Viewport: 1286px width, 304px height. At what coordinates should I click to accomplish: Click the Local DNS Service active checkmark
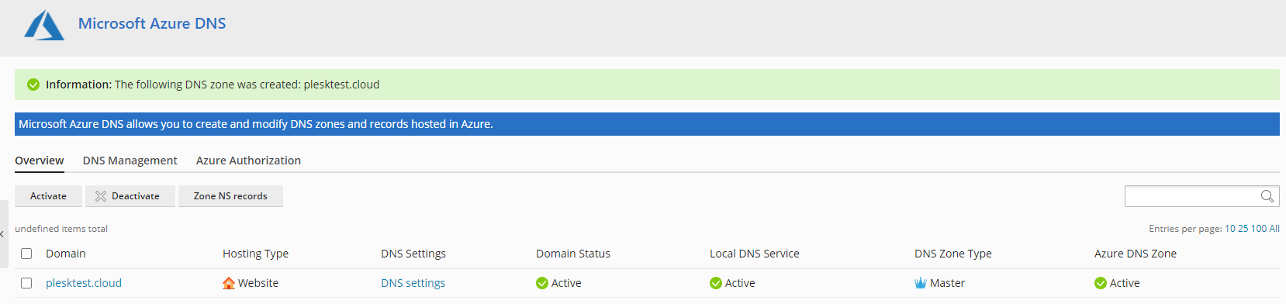(716, 283)
